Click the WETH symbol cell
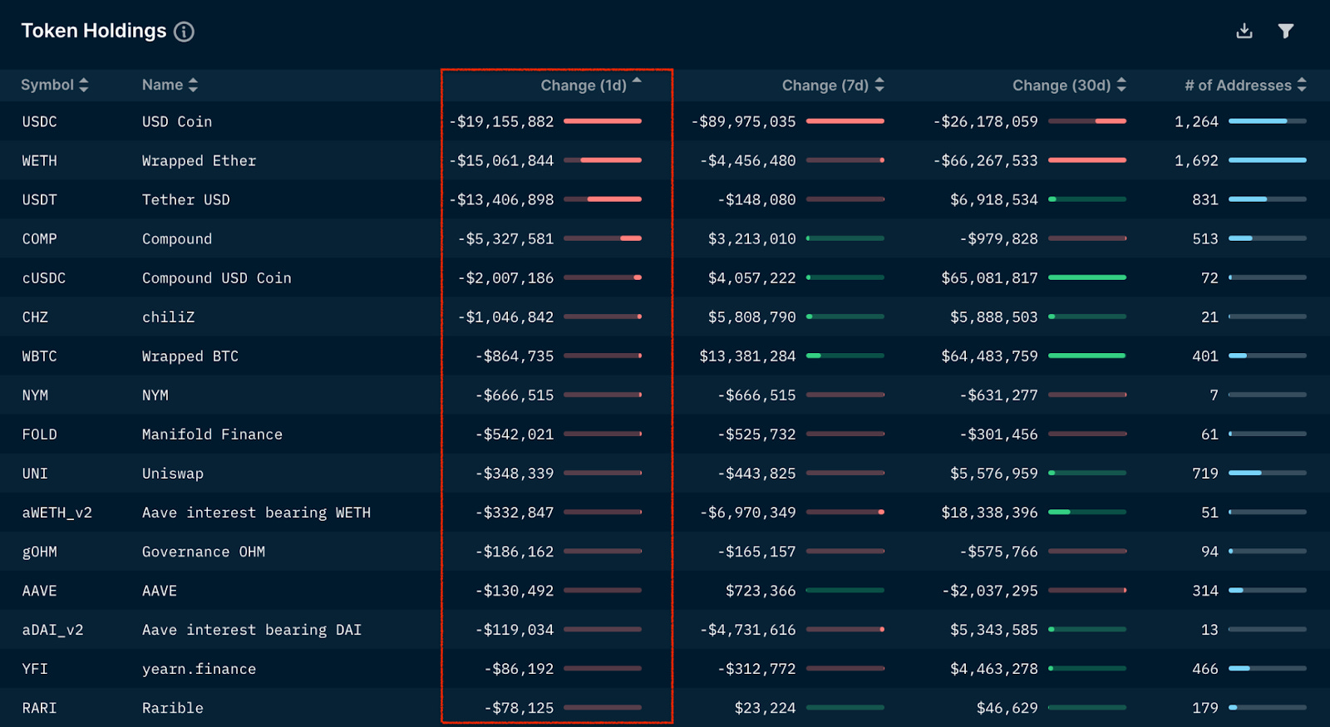Viewport: 1330px width, 727px height. pyautogui.click(x=39, y=160)
